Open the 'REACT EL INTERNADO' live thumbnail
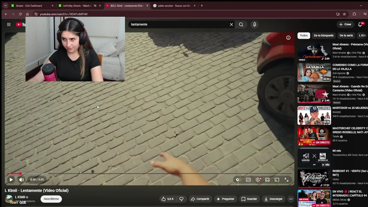 tap(314, 198)
